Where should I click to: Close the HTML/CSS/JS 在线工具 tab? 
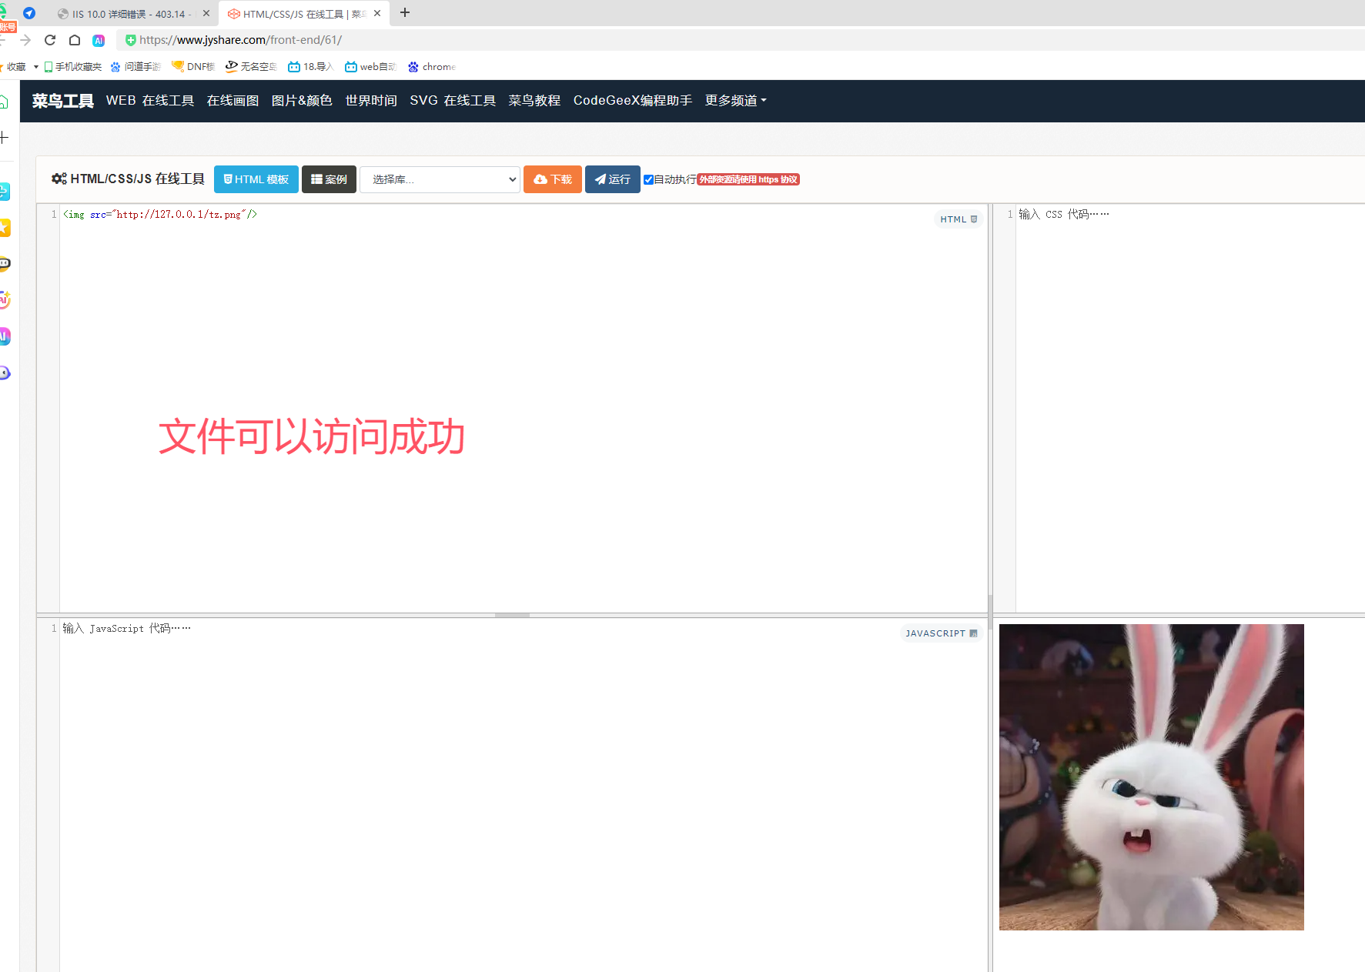coord(377,13)
